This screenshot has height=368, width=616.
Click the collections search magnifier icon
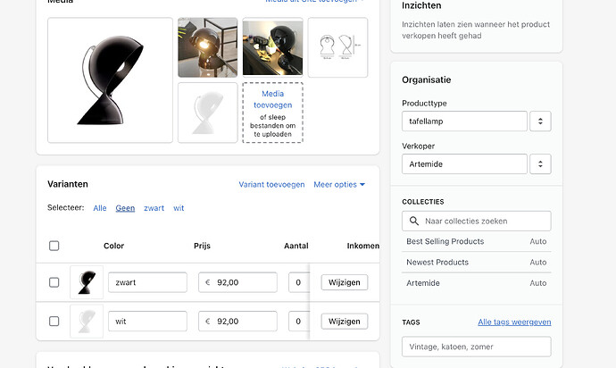(x=413, y=221)
